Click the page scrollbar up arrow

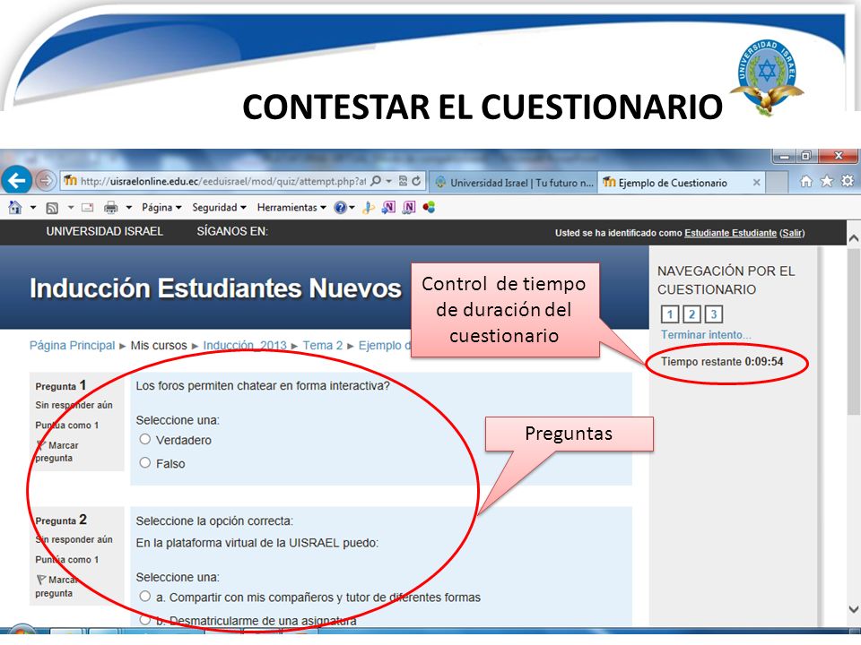click(853, 238)
